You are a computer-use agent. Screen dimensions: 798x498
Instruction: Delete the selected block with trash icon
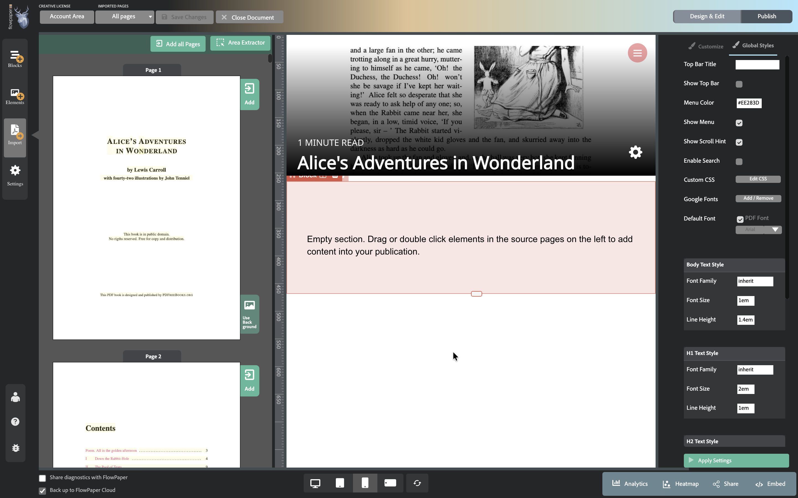pyautogui.click(x=335, y=176)
